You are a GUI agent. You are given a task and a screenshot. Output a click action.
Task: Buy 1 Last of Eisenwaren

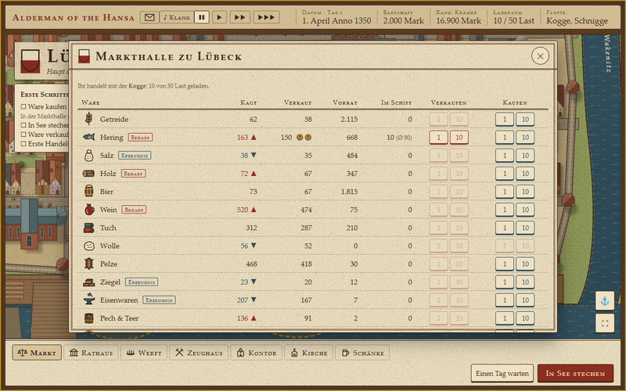pos(505,300)
